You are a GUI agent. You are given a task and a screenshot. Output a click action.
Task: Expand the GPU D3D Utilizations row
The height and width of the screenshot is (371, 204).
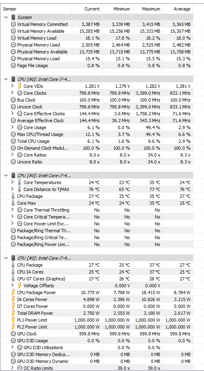pyautogui.click(x=13, y=348)
